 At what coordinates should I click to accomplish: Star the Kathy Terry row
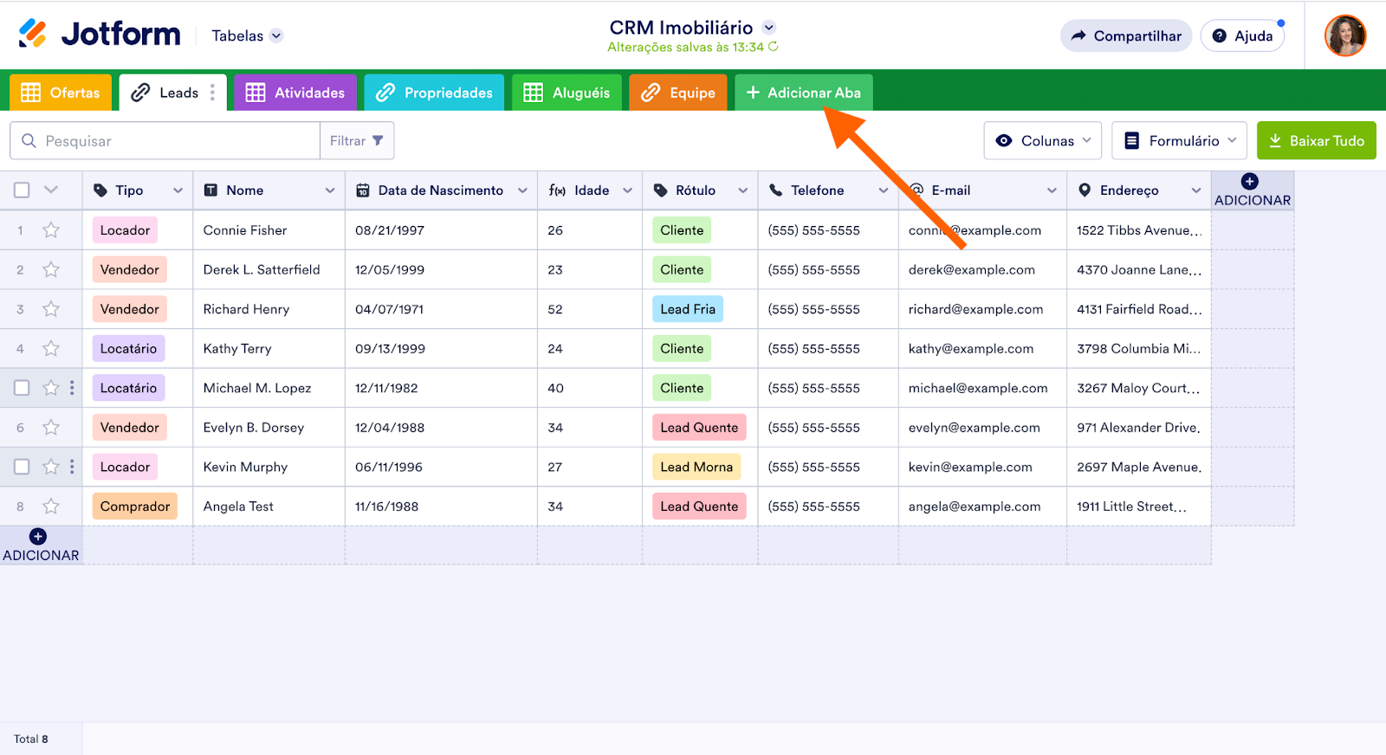point(51,349)
